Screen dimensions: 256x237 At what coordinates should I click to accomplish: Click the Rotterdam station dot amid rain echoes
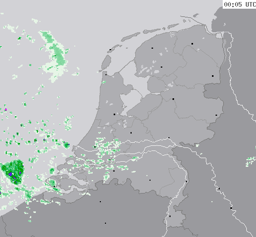coord(95,147)
